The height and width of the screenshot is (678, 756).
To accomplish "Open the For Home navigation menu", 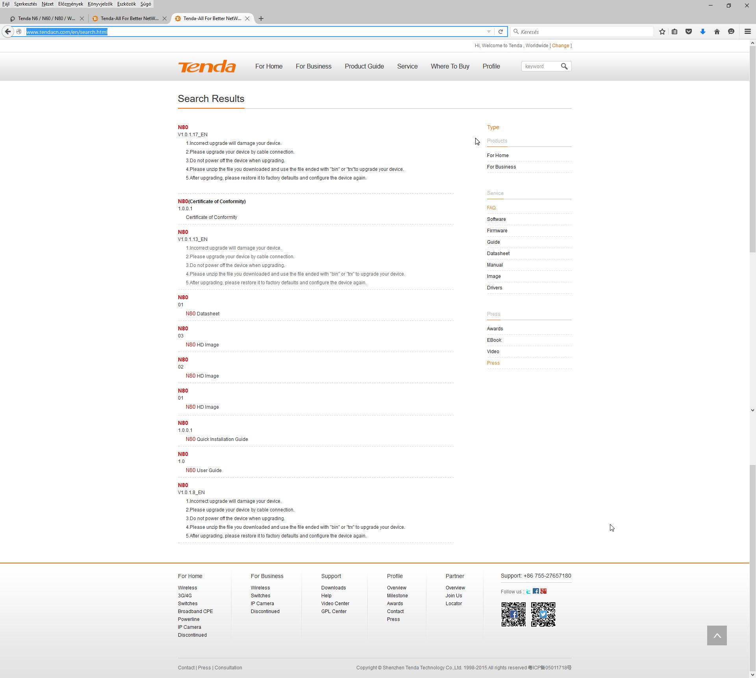I will click(269, 67).
